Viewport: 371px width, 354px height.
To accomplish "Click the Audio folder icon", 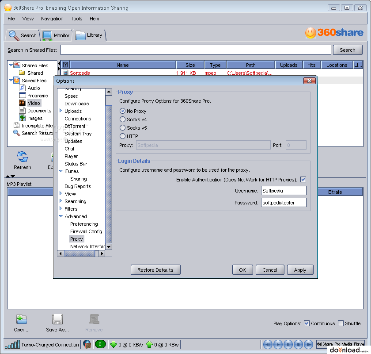I will tap(22, 88).
